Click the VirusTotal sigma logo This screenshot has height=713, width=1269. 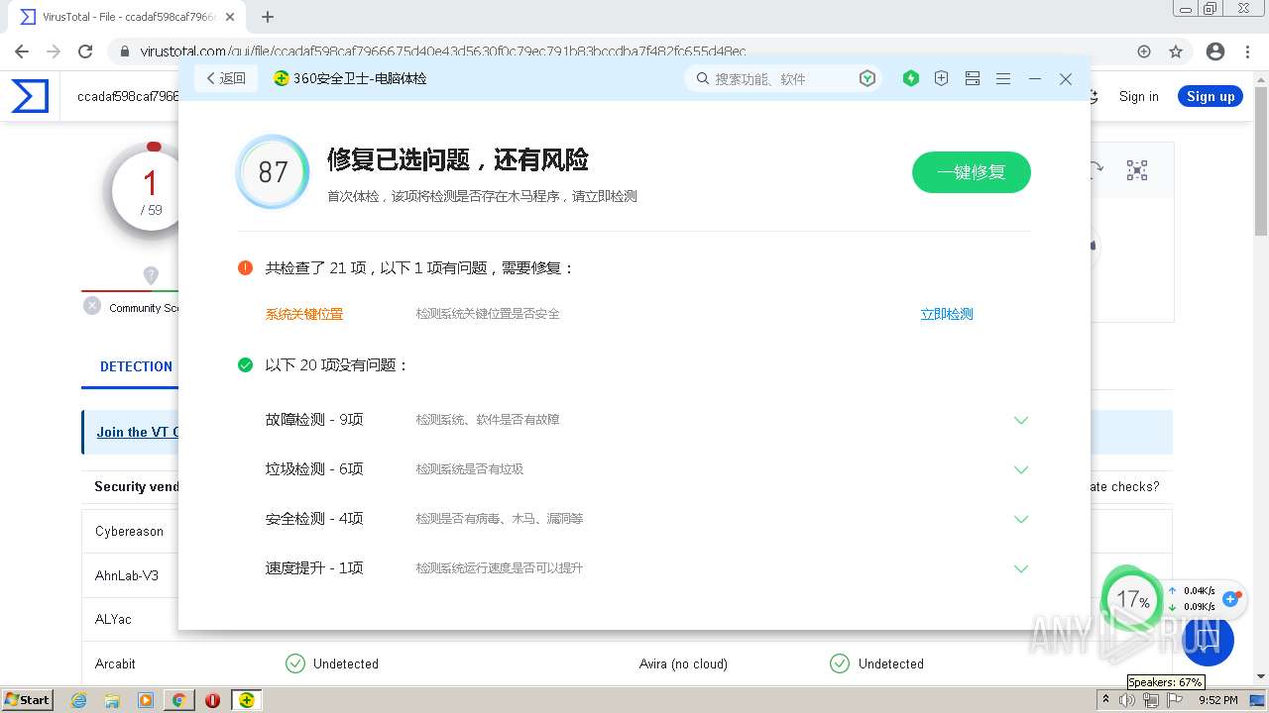30,96
